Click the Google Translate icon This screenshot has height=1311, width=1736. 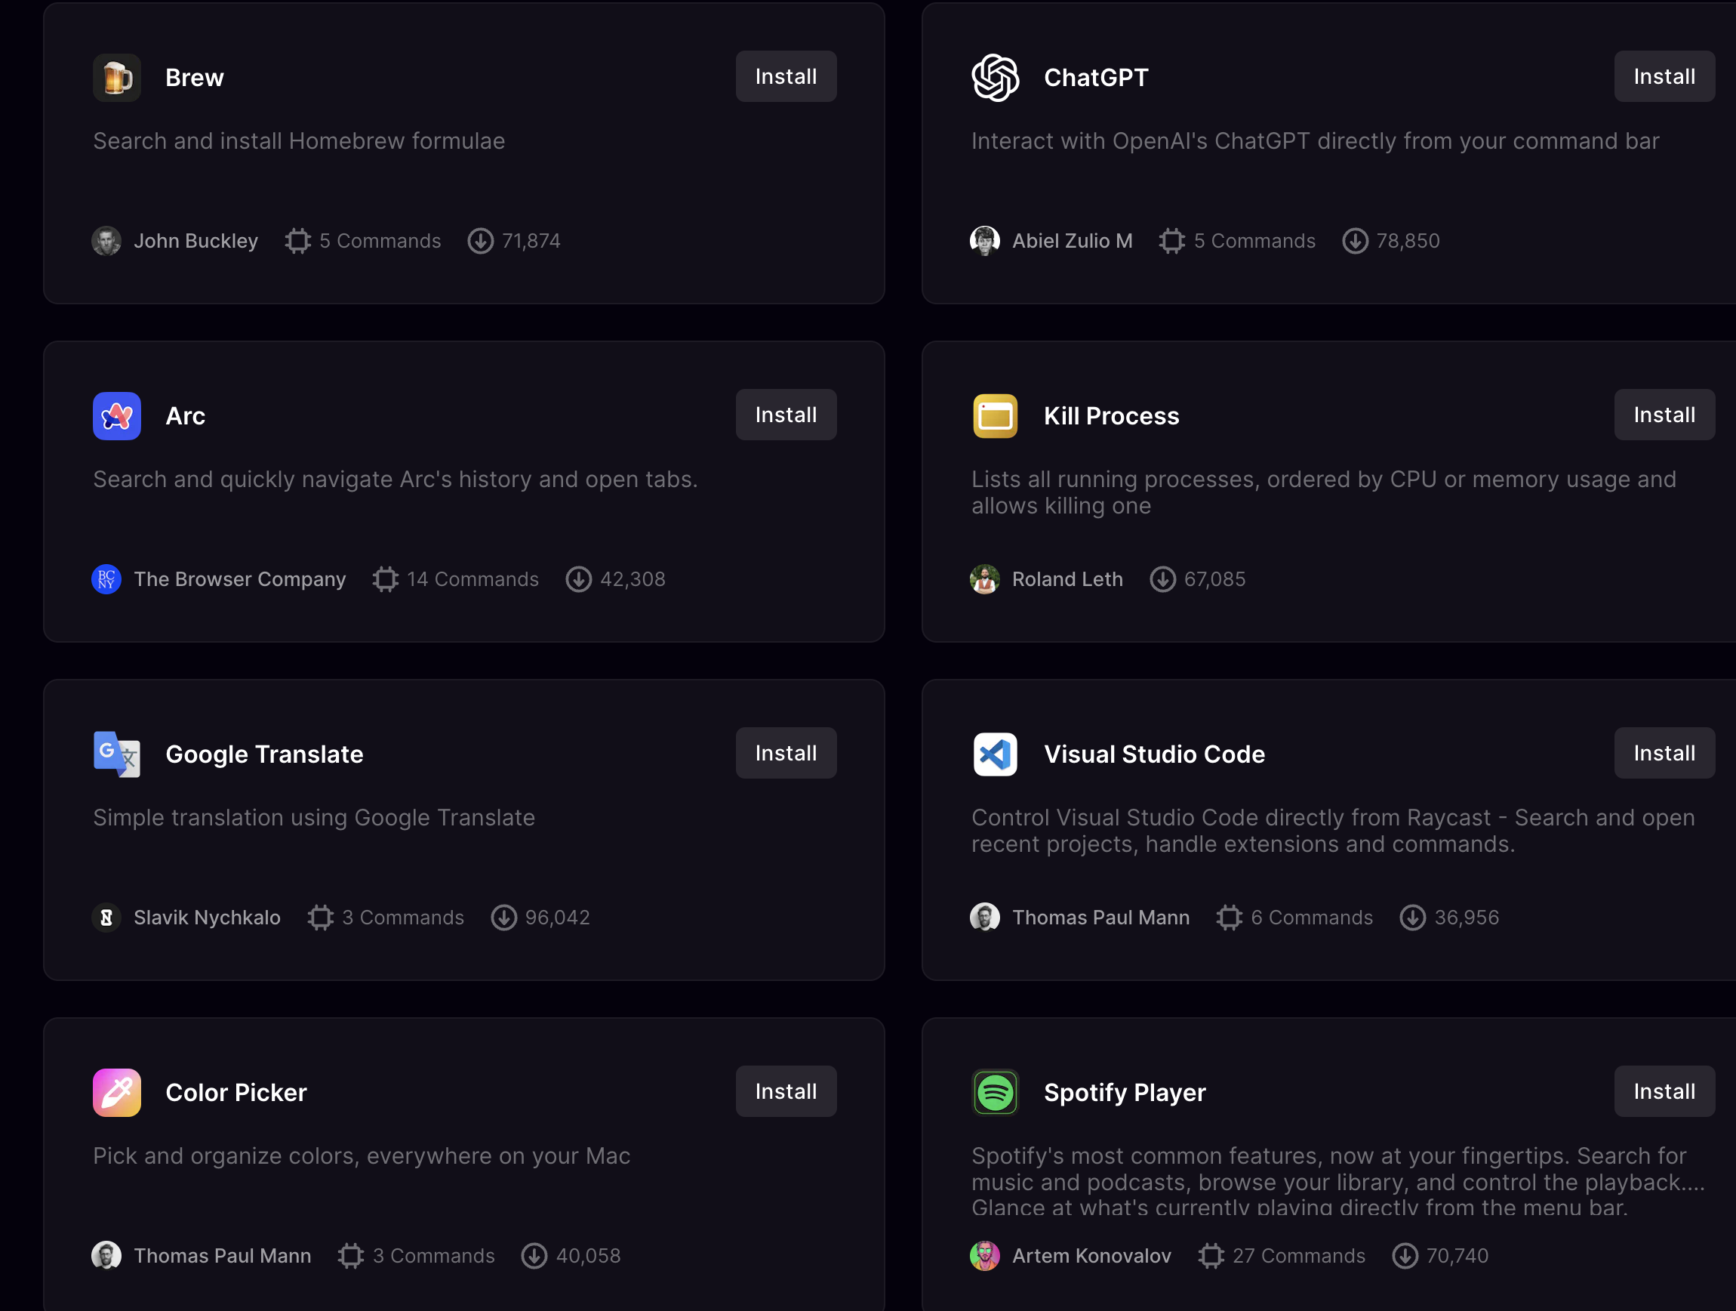(x=117, y=754)
